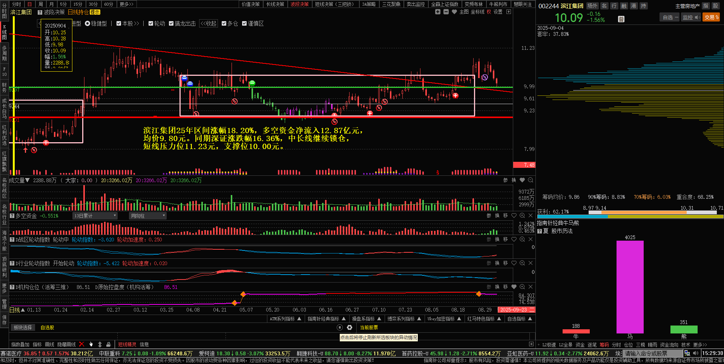Click the lock icon in bottom toolbar
This screenshot has width=724, height=364.
coord(109,344)
